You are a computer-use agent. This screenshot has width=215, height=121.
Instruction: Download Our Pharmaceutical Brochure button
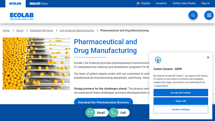(103, 102)
